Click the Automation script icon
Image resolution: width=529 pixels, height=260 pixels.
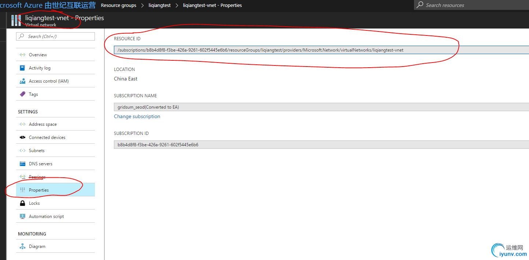click(x=22, y=216)
